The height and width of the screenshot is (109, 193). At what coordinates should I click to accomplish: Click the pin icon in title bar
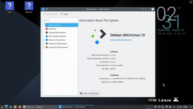click(46, 9)
